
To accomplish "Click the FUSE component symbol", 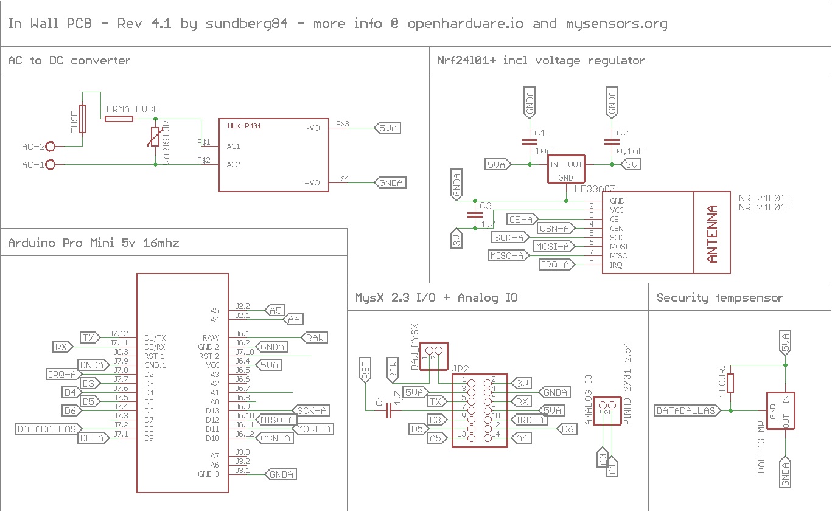I will (x=83, y=119).
